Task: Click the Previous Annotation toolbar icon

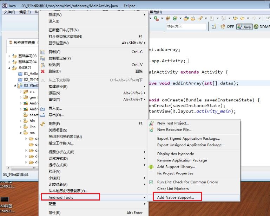Action: pyautogui.click(x=224, y=18)
